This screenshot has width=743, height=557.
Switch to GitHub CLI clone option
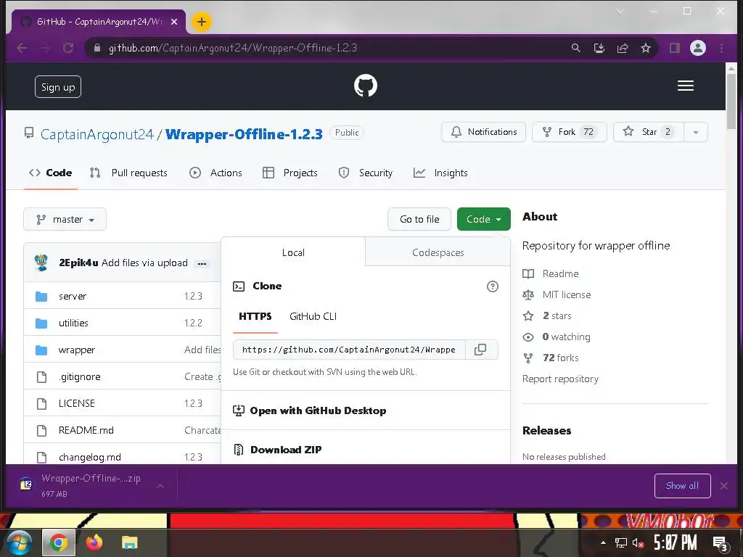click(313, 316)
